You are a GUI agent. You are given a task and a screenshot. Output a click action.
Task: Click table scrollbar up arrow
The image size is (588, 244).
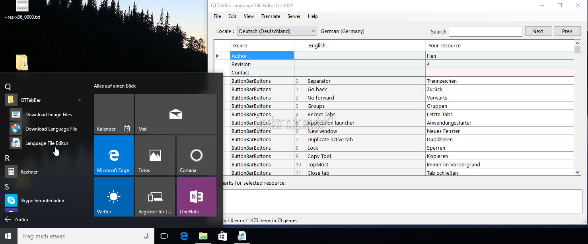click(578, 43)
